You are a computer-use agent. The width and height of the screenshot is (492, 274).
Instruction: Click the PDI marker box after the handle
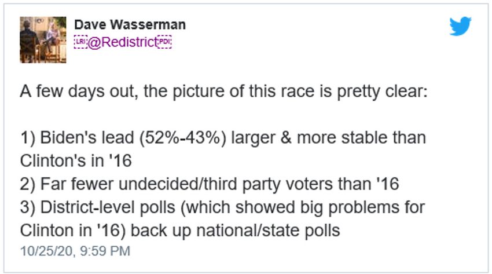pos(164,42)
